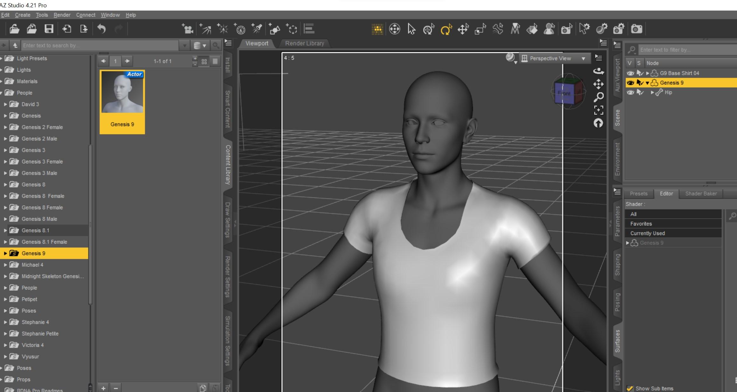Viewport: 737px width, 392px height.
Task: Select the Rotate tool icon
Action: click(x=446, y=30)
